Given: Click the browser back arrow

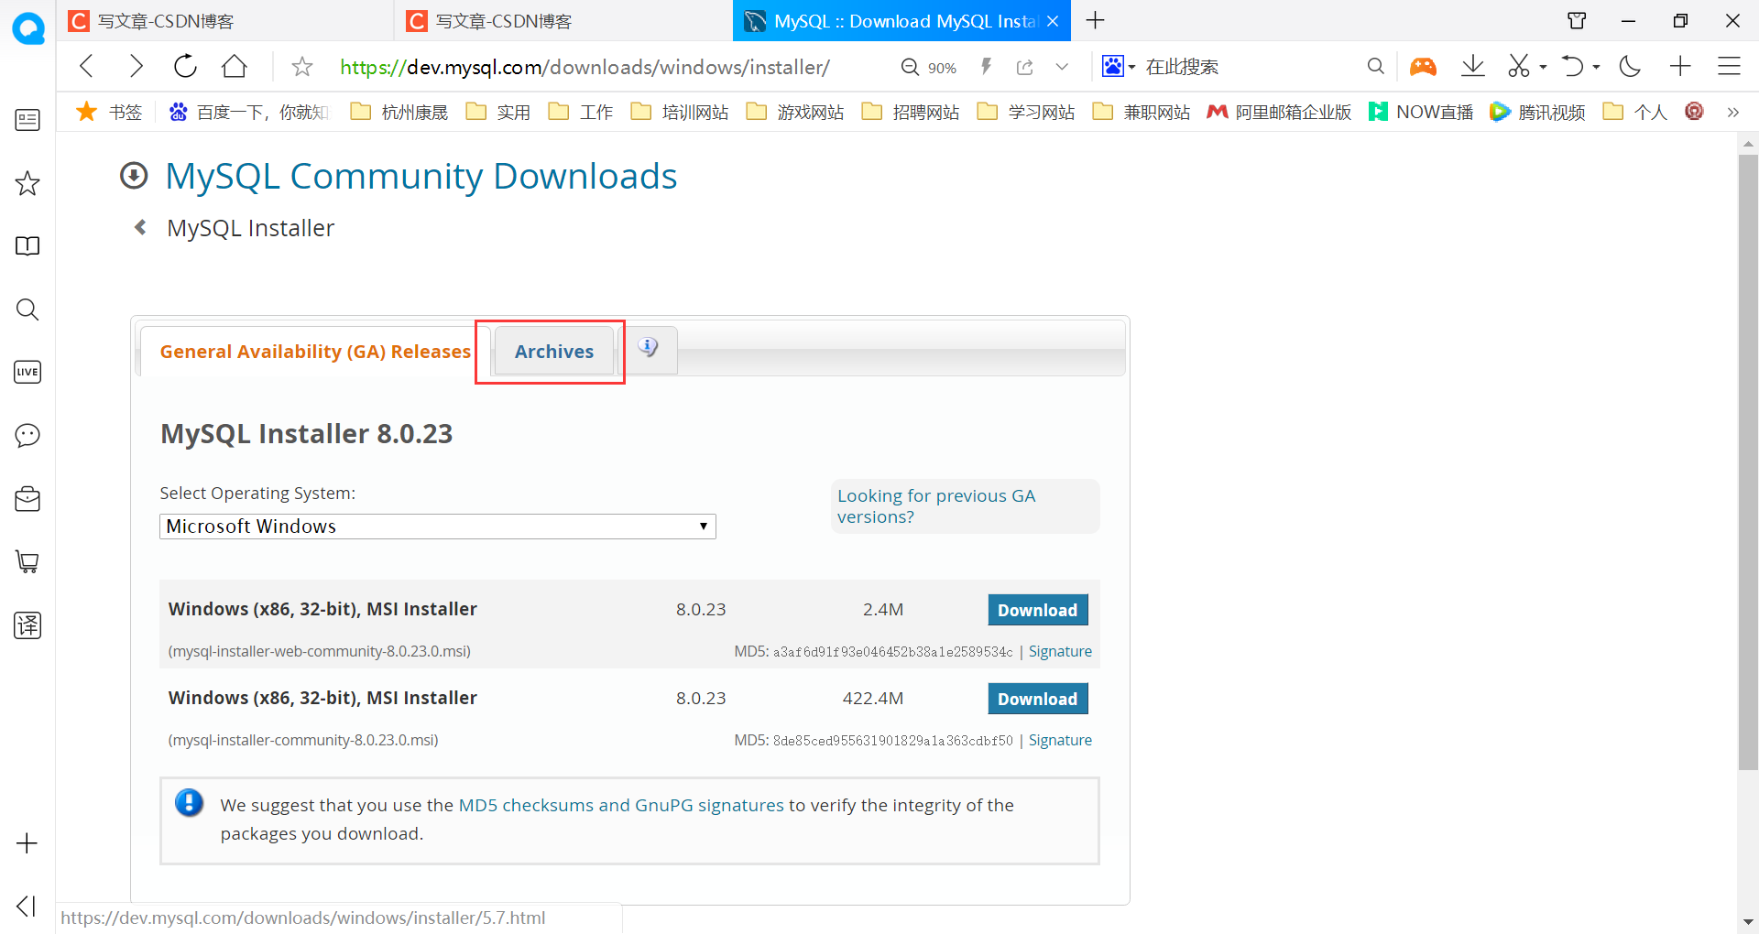Looking at the screenshot, I should pos(87,66).
